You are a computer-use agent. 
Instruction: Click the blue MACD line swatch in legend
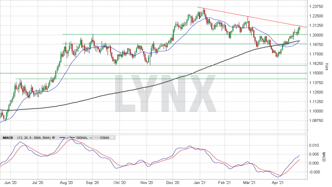(x=62, y=138)
